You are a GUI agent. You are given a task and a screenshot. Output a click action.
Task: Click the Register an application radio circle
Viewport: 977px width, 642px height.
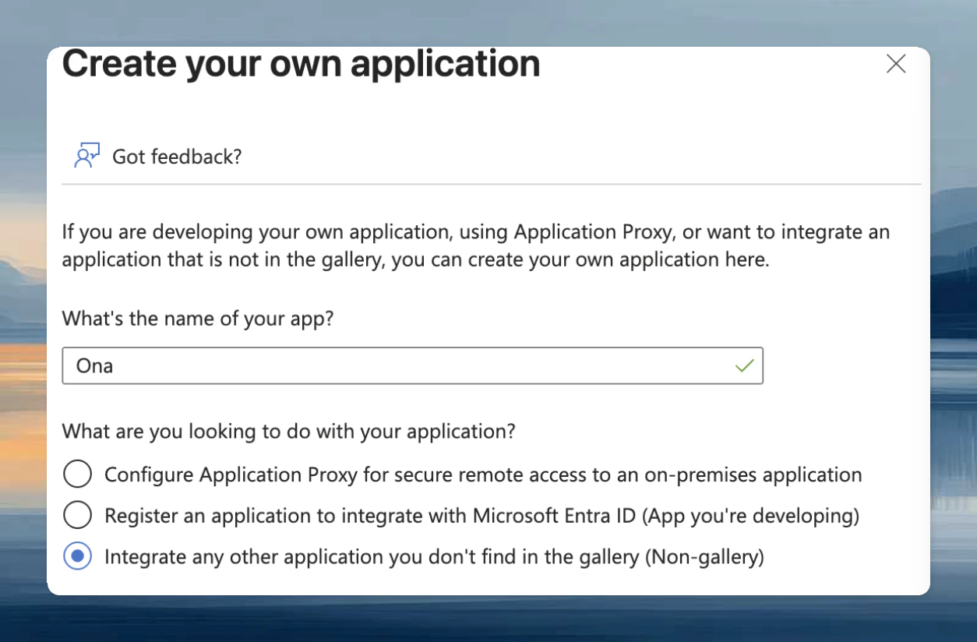point(78,515)
